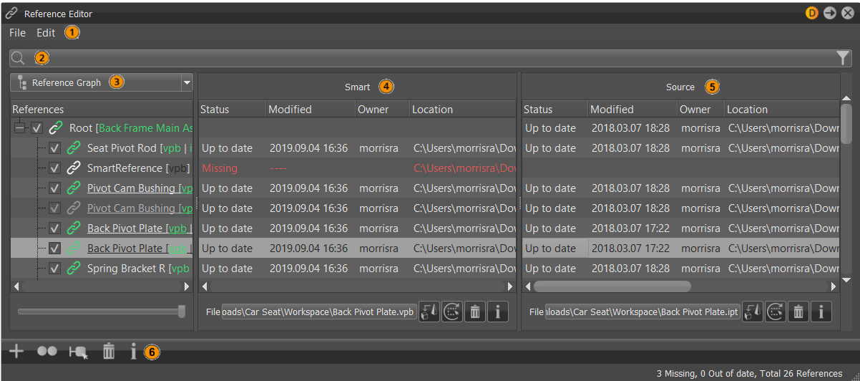
Task: Click the red missing location path cell
Action: click(x=464, y=168)
